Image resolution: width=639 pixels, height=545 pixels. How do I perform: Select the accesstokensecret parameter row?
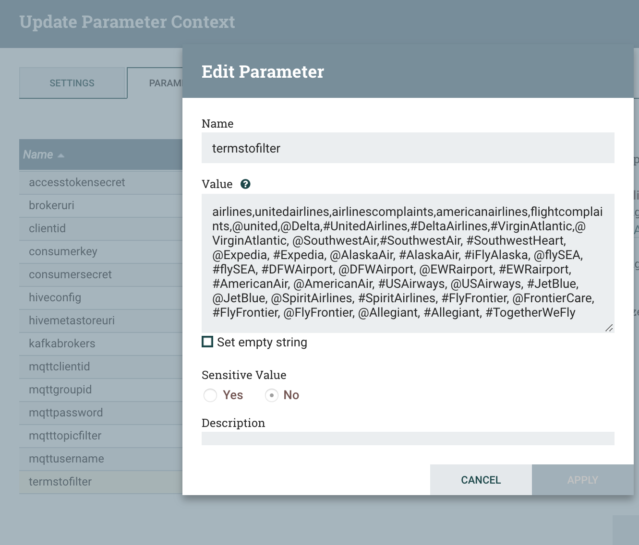coord(101,183)
